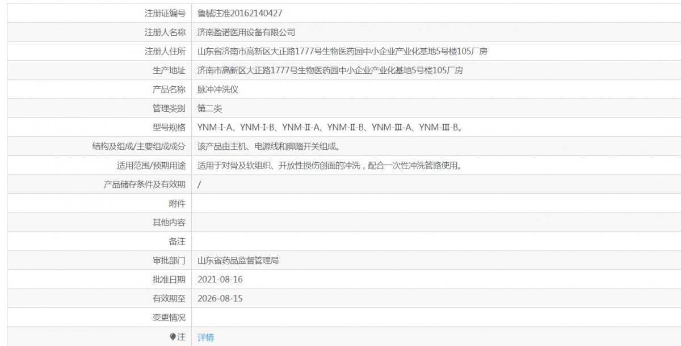
Task: Click the pin icon beside 注
Action: coord(173,337)
